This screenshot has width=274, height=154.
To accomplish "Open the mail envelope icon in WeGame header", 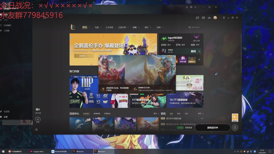I will point(203,18).
